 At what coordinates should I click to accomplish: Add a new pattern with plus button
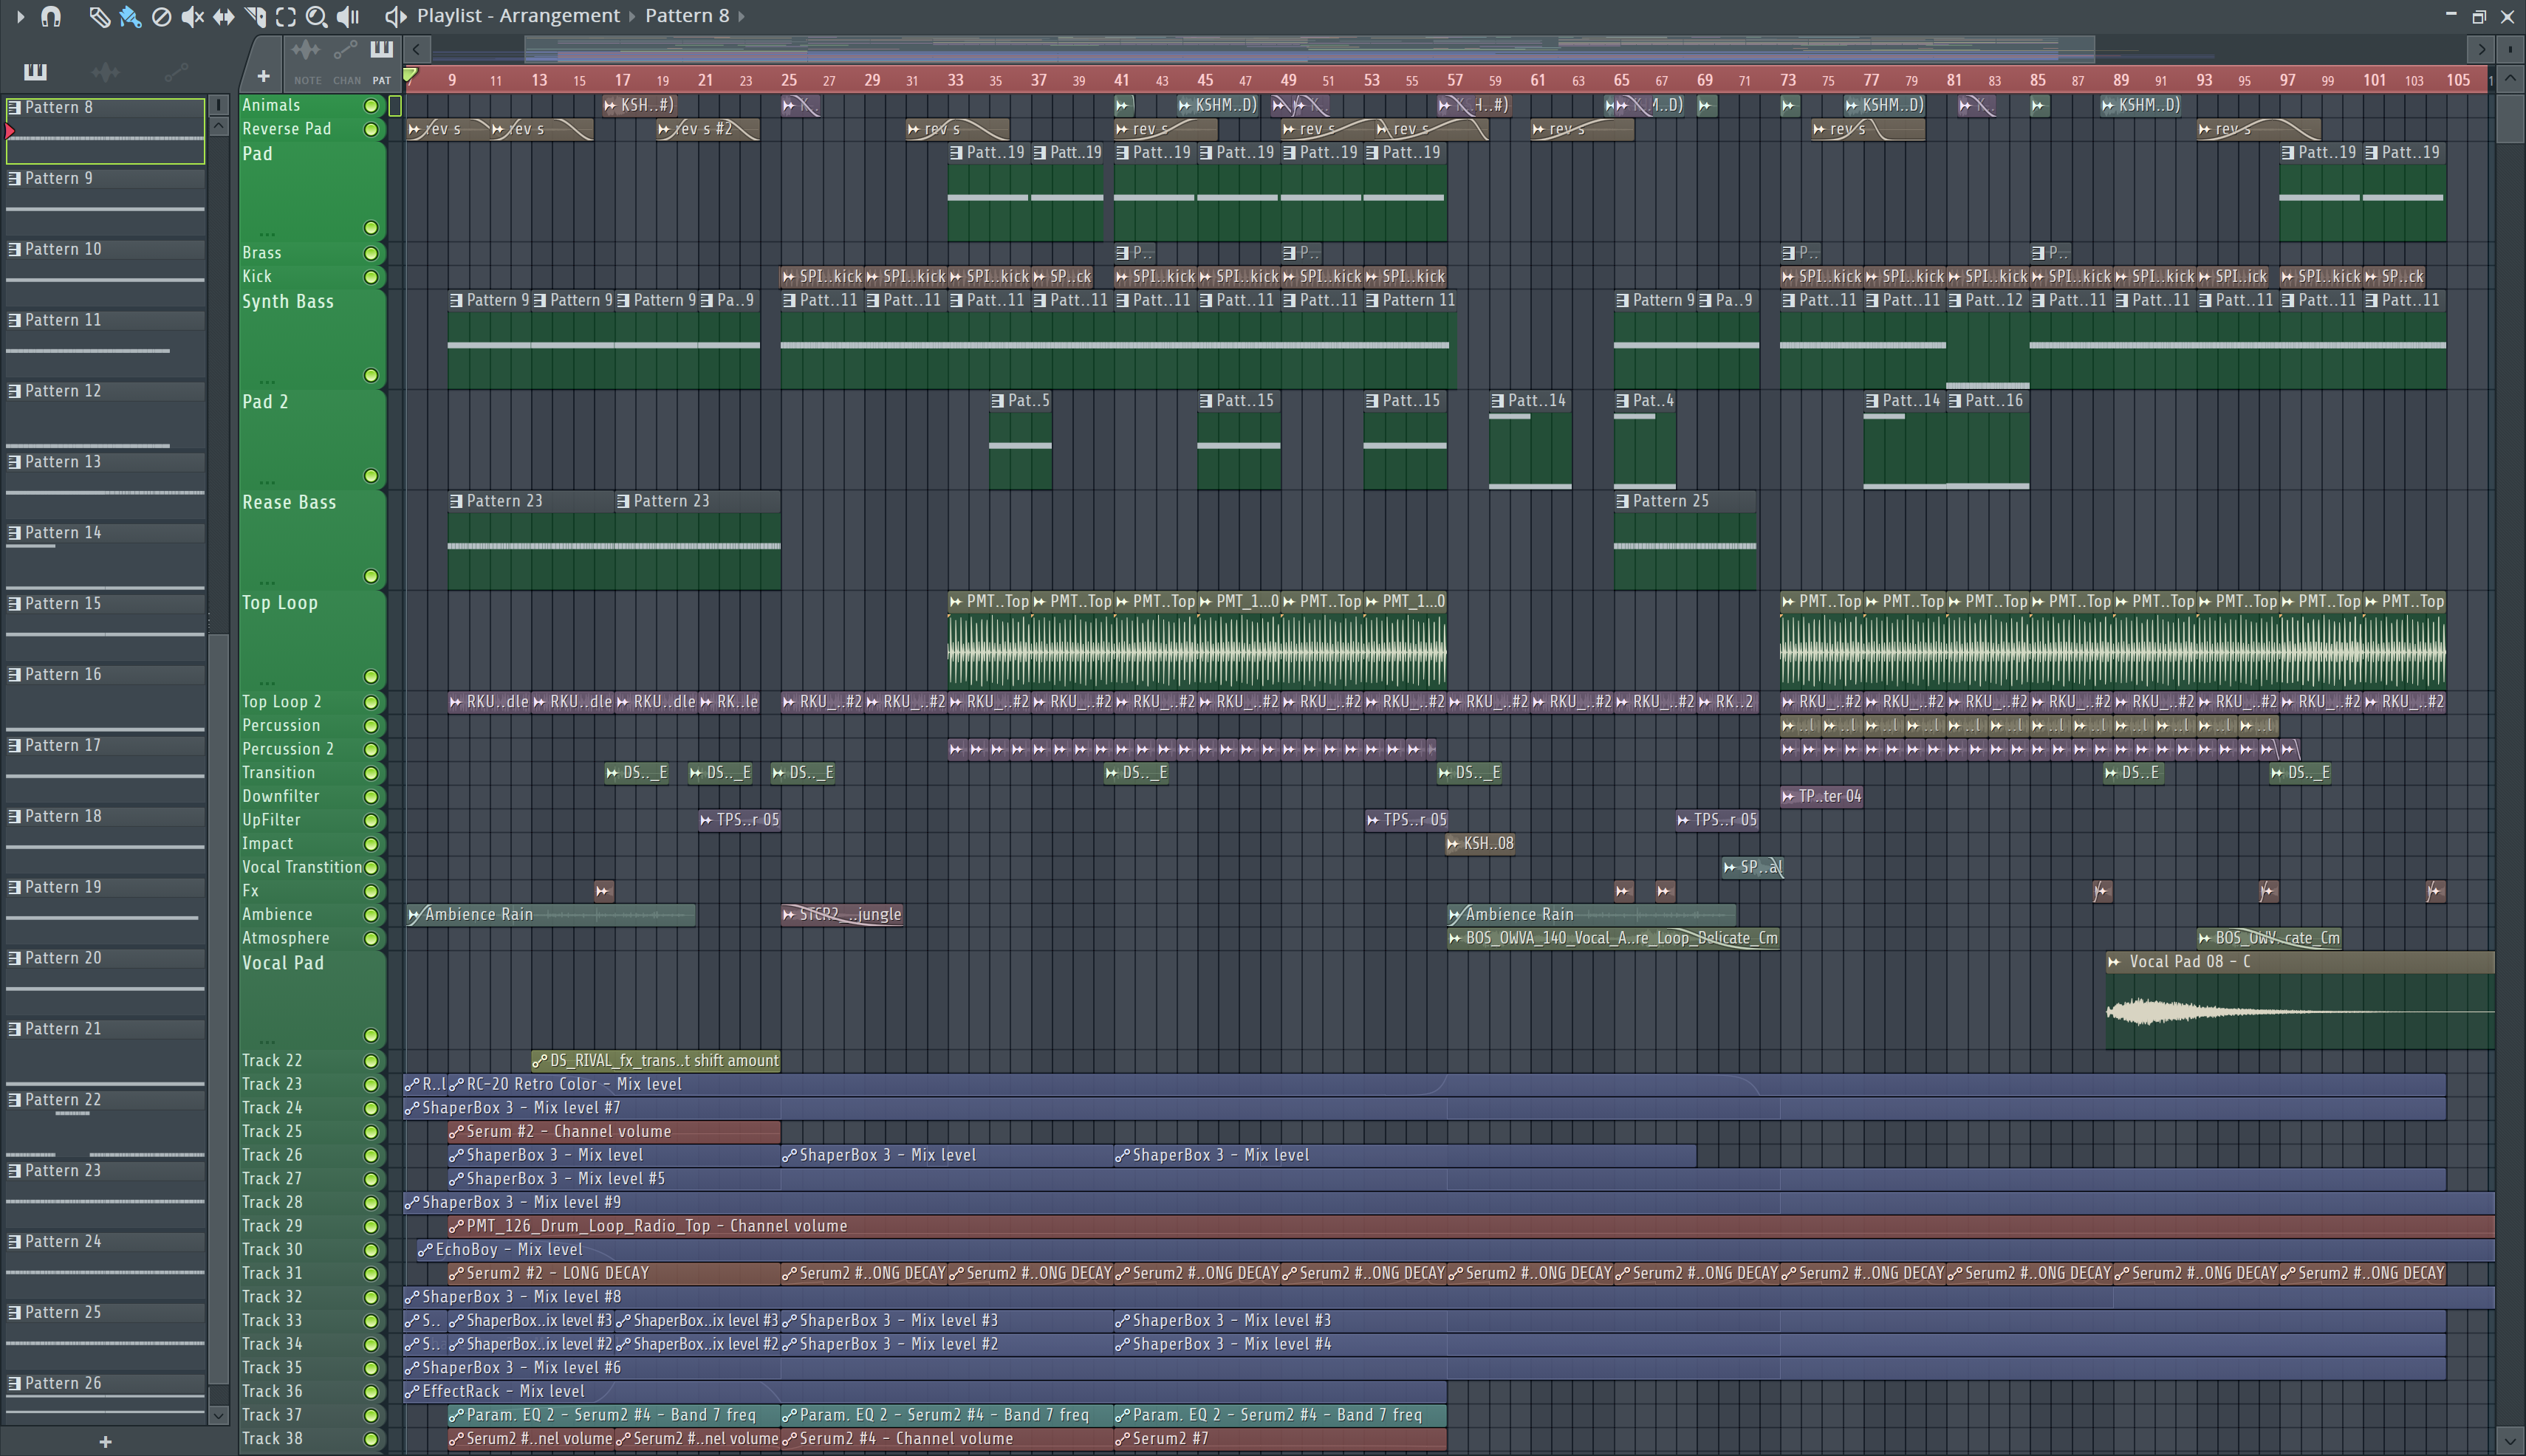tap(105, 1441)
